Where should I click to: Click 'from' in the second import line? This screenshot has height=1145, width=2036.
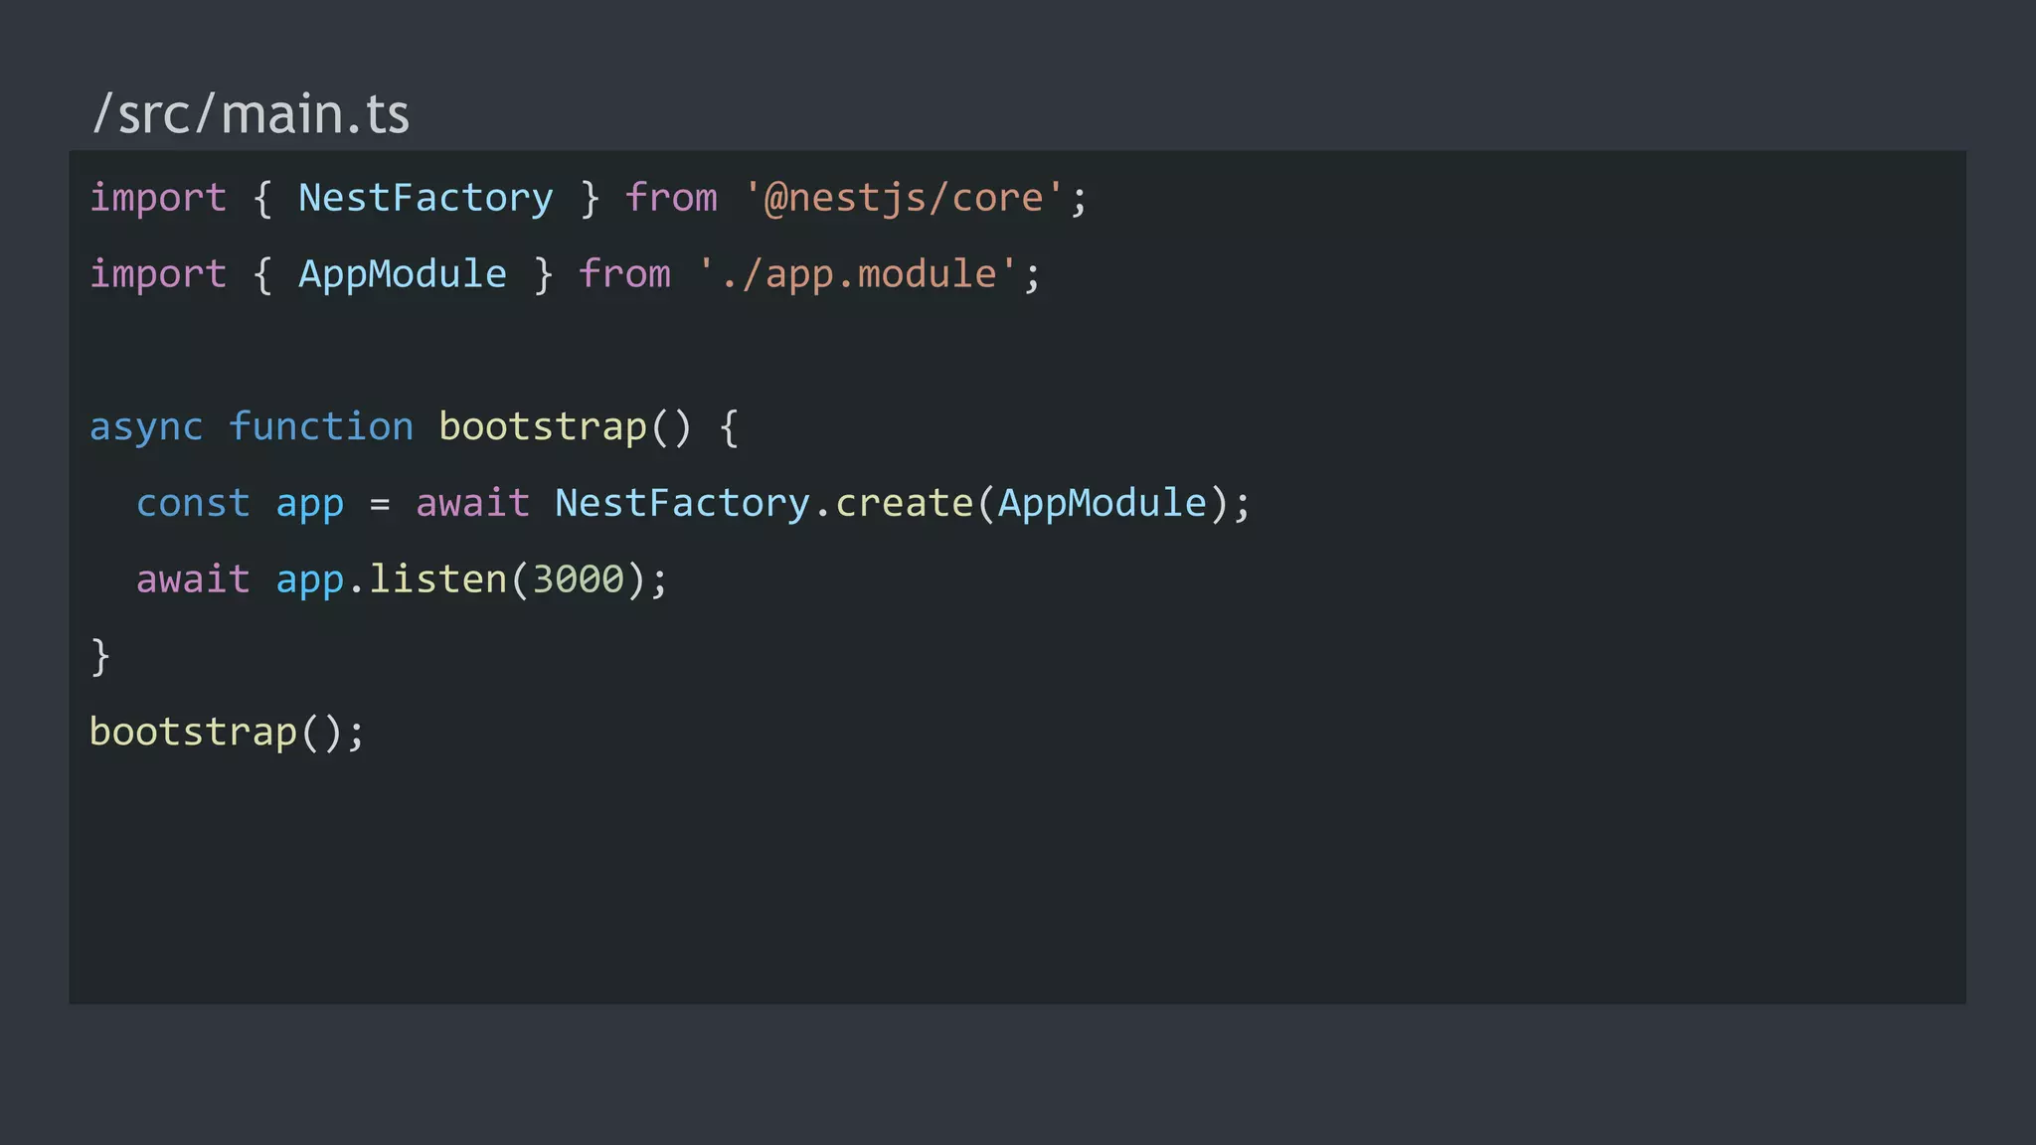pyautogui.click(x=624, y=274)
